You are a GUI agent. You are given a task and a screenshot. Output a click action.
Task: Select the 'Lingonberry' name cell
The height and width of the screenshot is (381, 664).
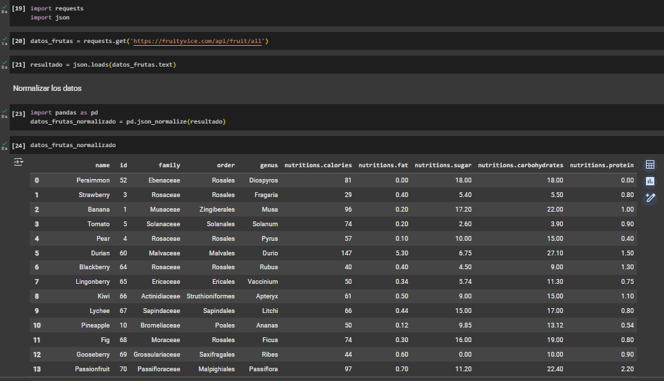(x=93, y=281)
